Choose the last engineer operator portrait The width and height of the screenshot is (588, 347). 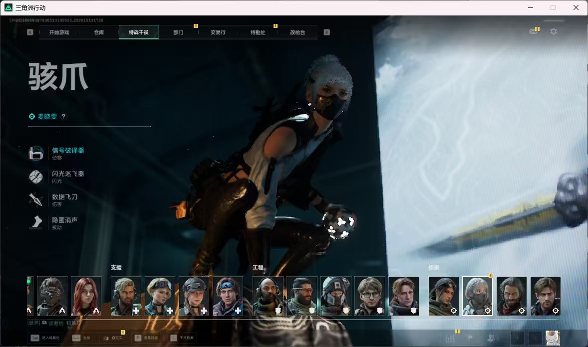click(x=404, y=296)
